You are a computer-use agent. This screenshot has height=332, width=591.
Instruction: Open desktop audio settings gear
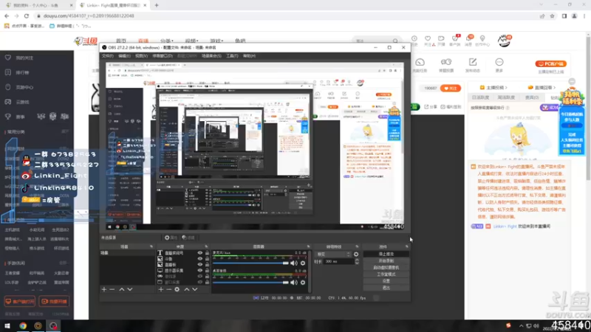coord(303,283)
